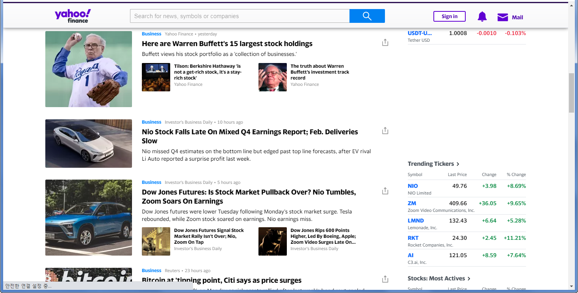Click Business tag on Bitcoin article
This screenshot has height=293, width=578.
[151, 271]
